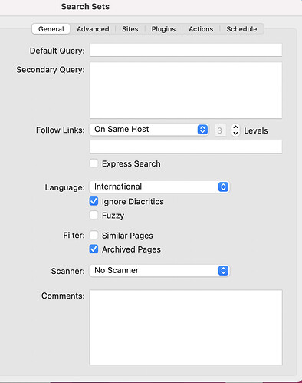Select the Actions tab
Screen dimensions: 302x383
point(201,29)
